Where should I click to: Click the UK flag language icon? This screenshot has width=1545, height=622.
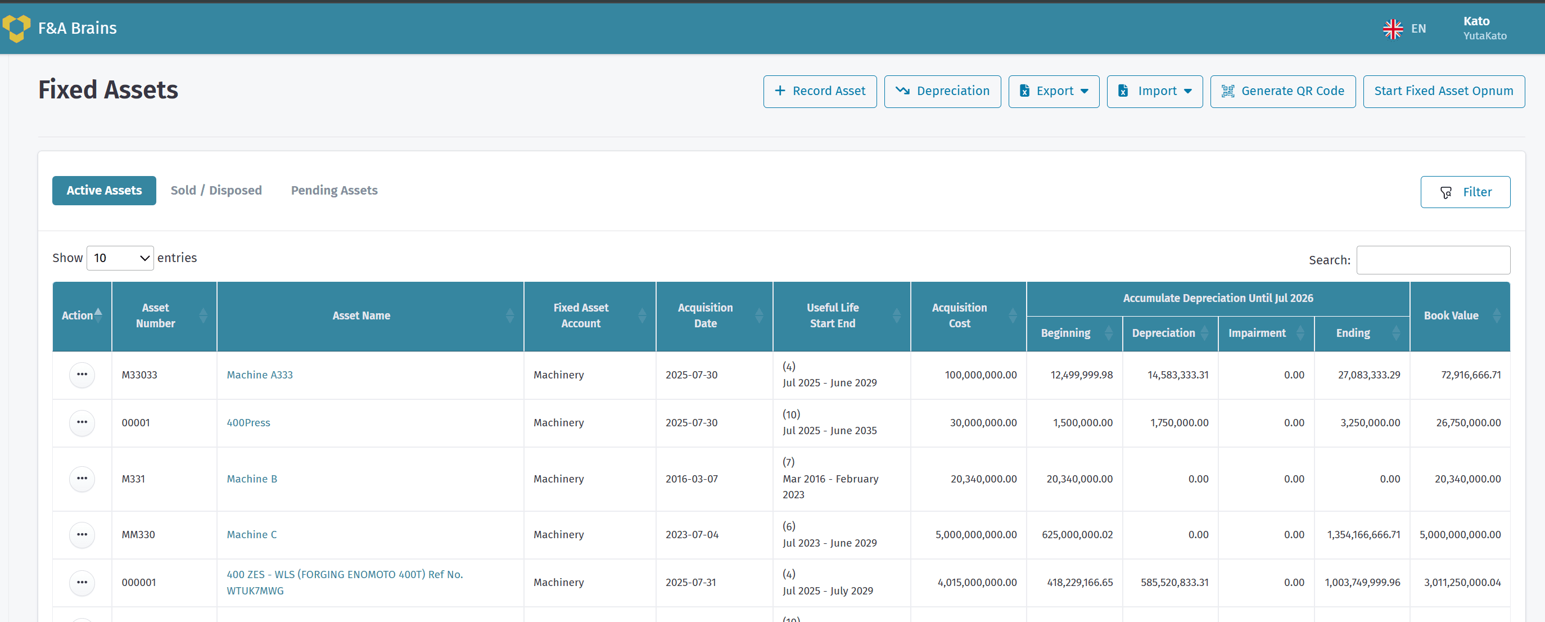click(x=1393, y=29)
